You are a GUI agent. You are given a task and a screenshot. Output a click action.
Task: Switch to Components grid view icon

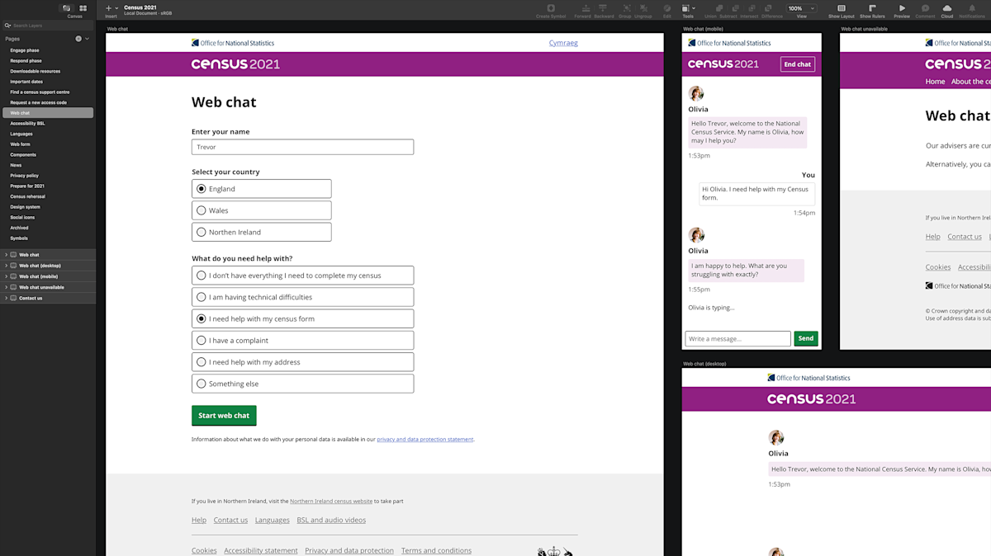click(83, 7)
